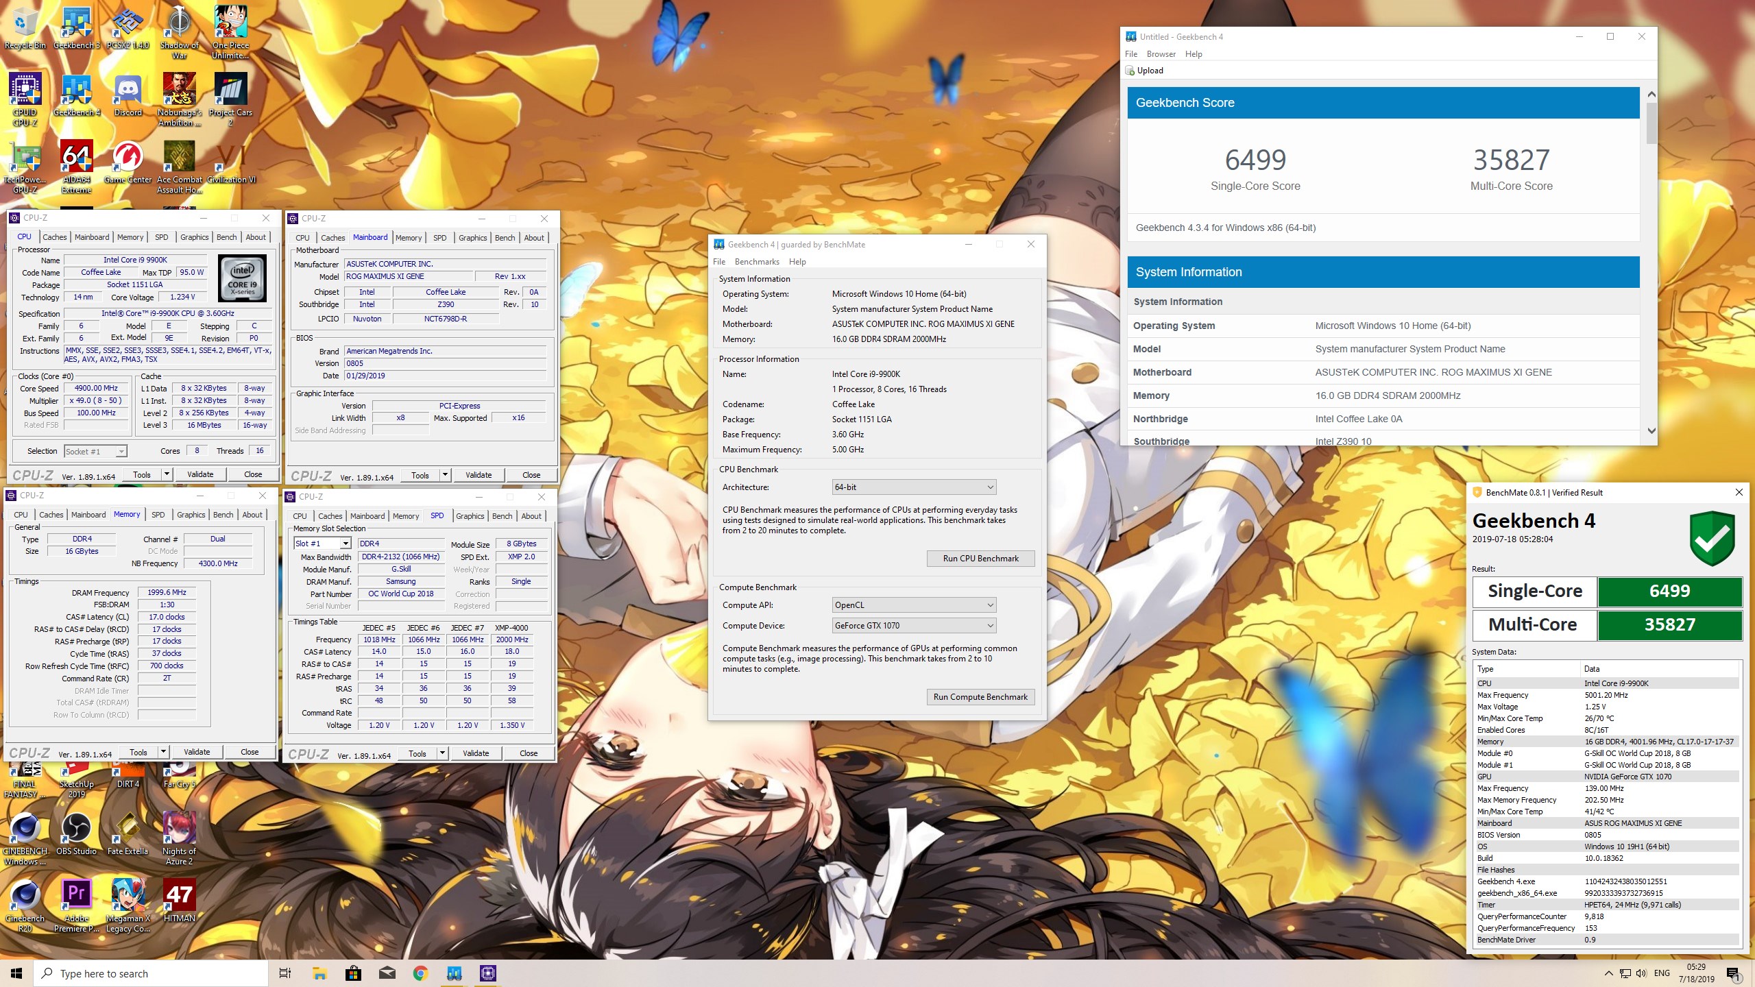Click Validate in CPU-Z SPD window
Viewport: 1755px width, 987px height.
(x=476, y=753)
